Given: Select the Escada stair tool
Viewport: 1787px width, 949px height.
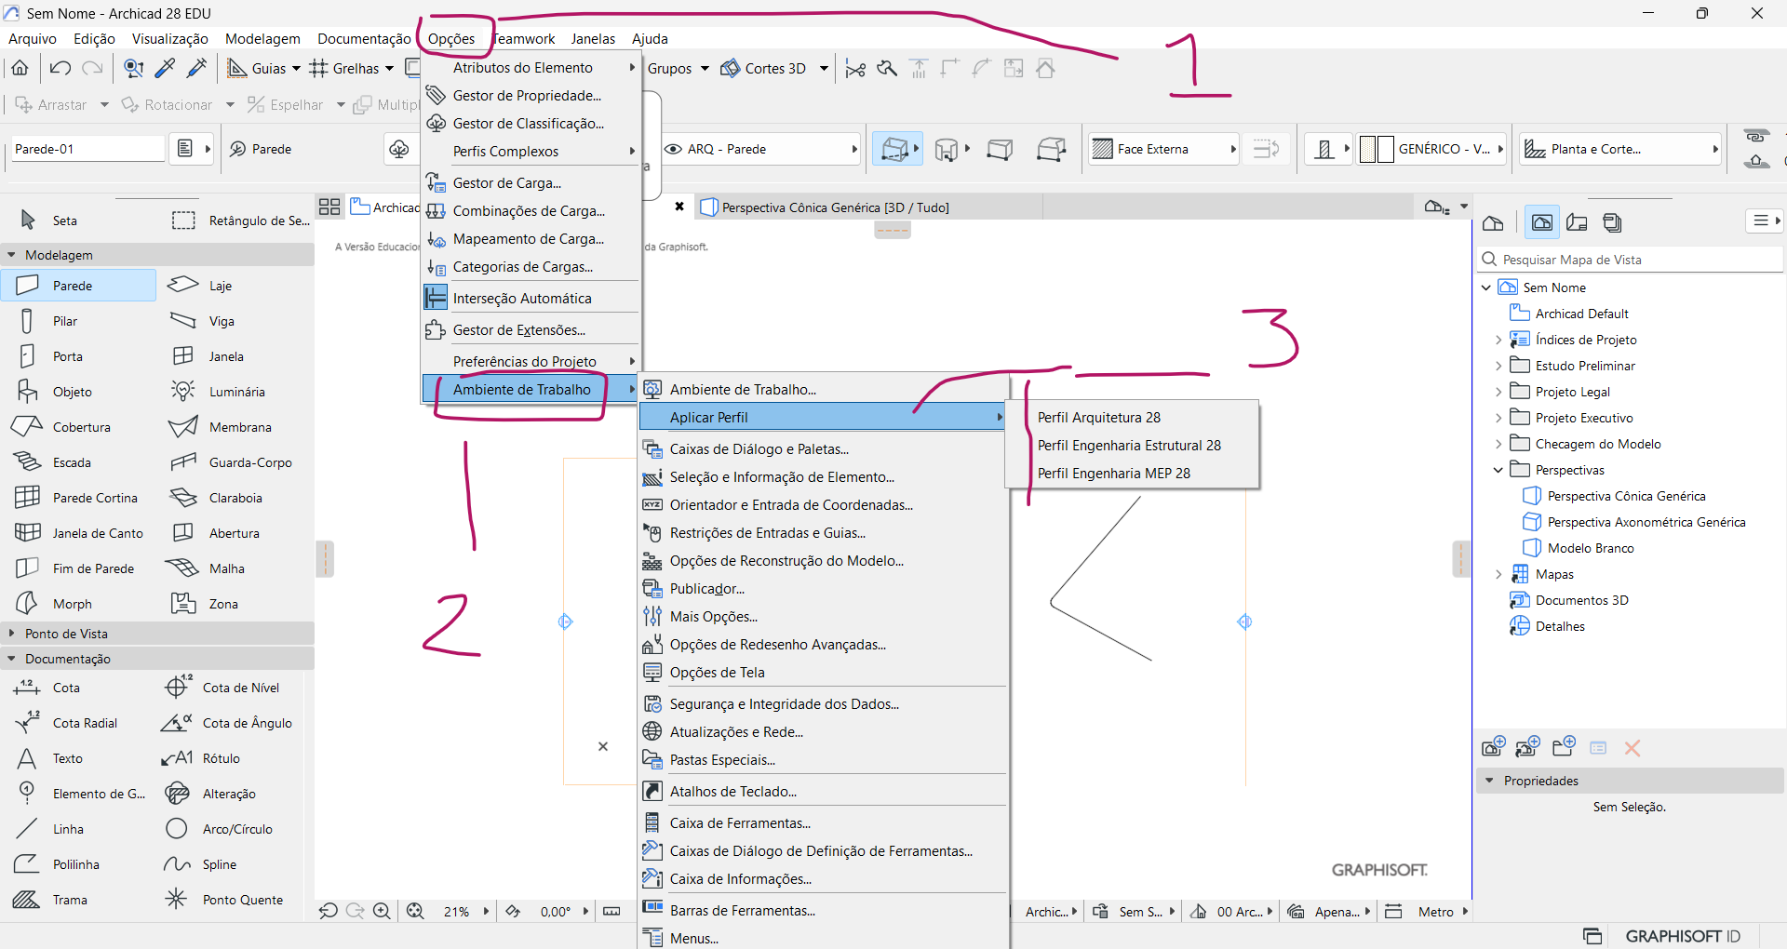Looking at the screenshot, I should click(71, 462).
